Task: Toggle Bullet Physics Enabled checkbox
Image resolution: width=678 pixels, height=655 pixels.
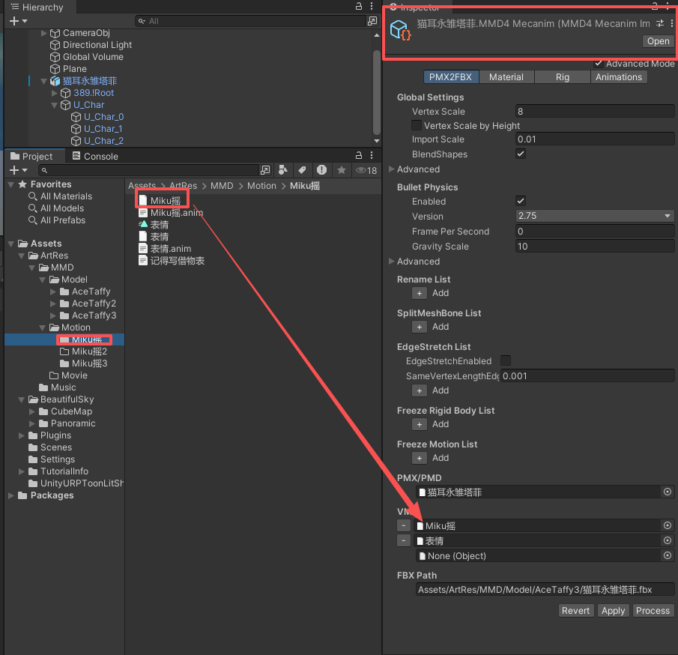Action: 521,201
